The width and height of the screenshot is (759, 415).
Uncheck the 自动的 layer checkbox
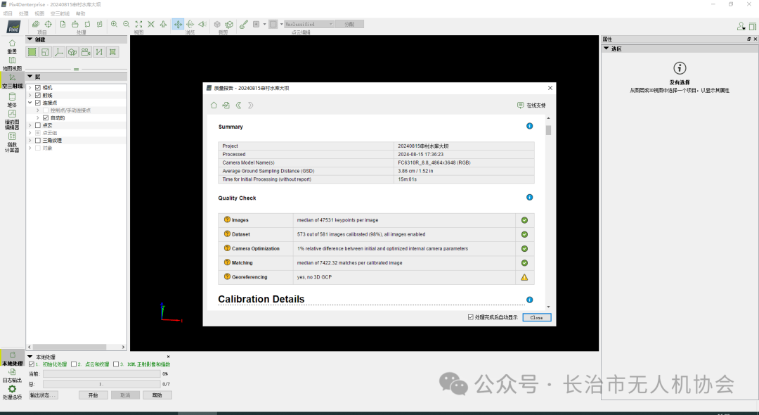[x=46, y=117]
